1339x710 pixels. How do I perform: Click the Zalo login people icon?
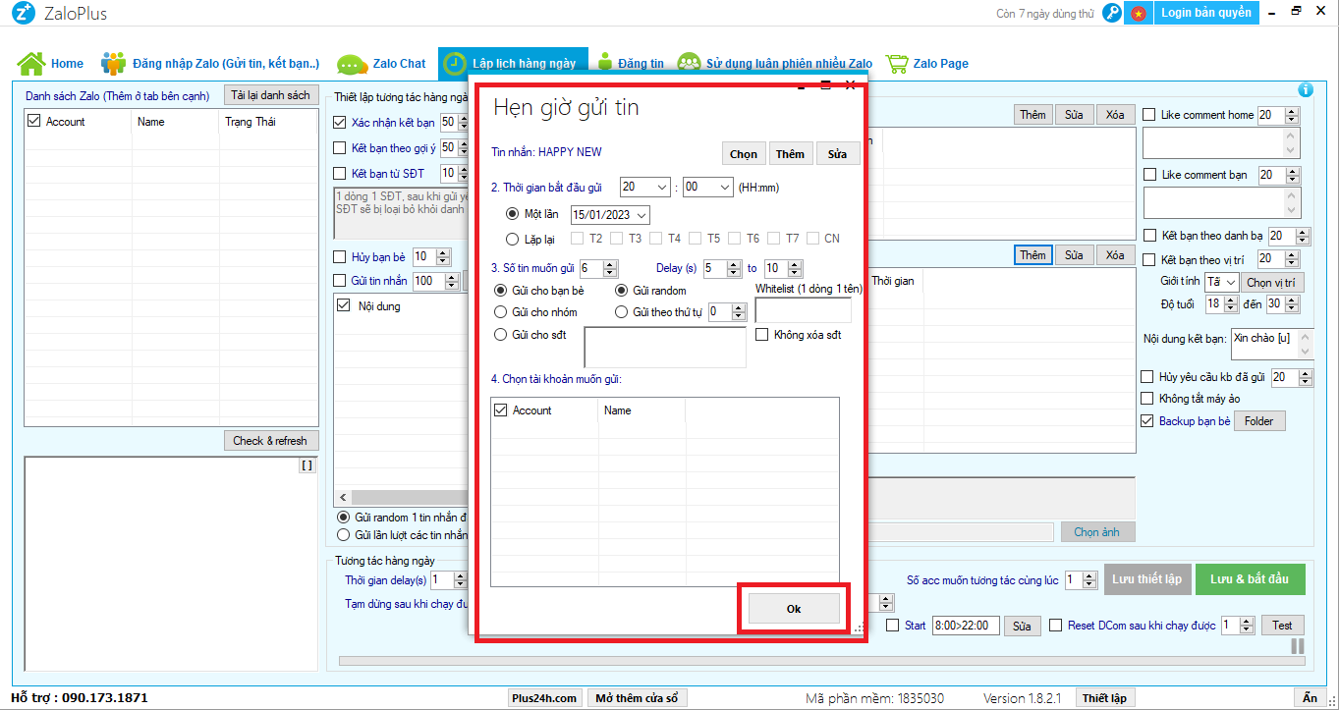point(113,64)
